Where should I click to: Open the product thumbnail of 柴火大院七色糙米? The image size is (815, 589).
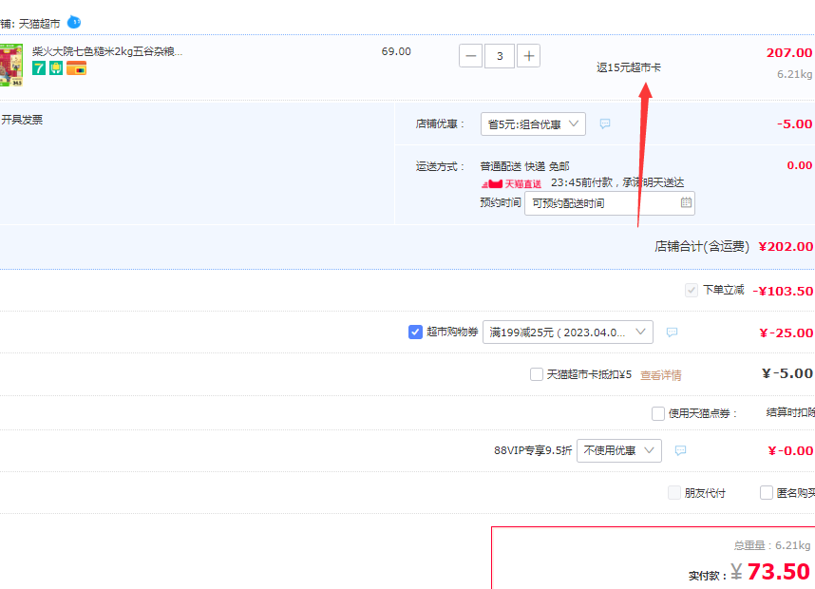tap(10, 65)
